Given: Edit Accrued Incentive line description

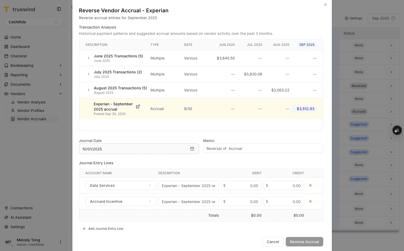Looking at the screenshot, I should (x=188, y=201).
